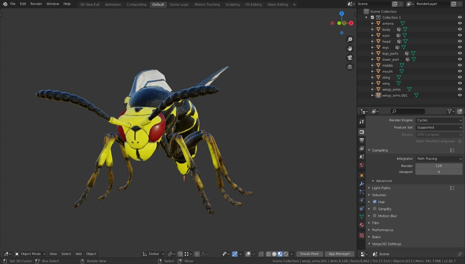Screen dimensions: 465x264
Task: Switch to the UV Editing workspace tab
Action: [253, 4]
